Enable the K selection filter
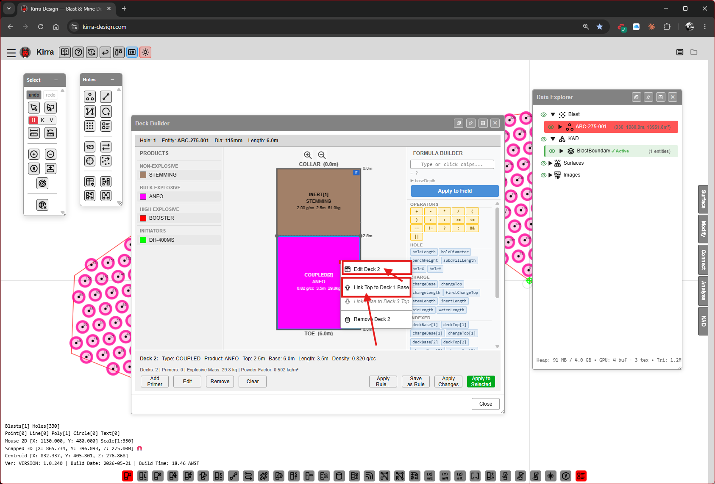Screen dimensions: 715x484 (x=43, y=120)
